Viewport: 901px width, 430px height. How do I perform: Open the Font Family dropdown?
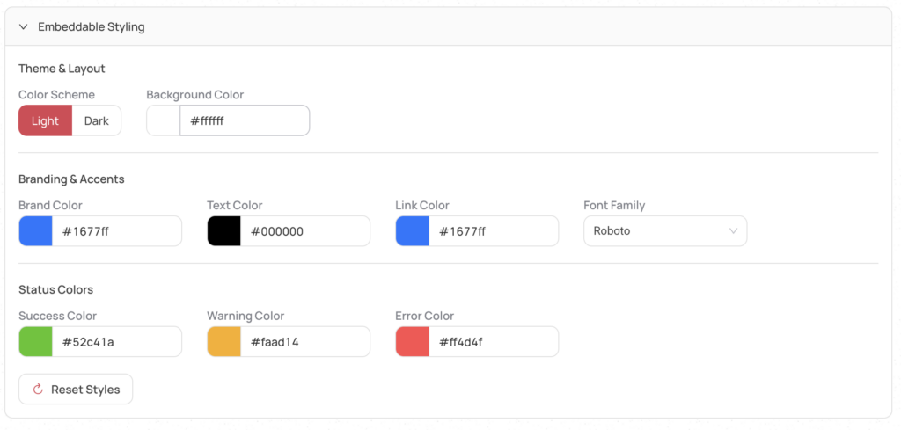pos(665,231)
